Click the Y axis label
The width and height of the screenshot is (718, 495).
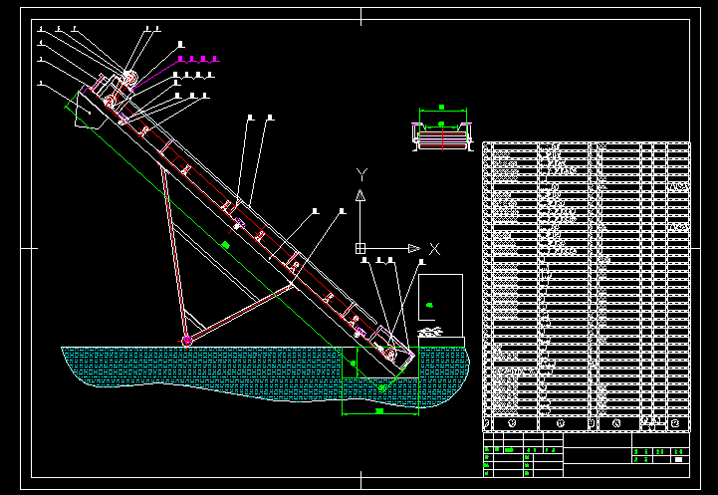361,174
